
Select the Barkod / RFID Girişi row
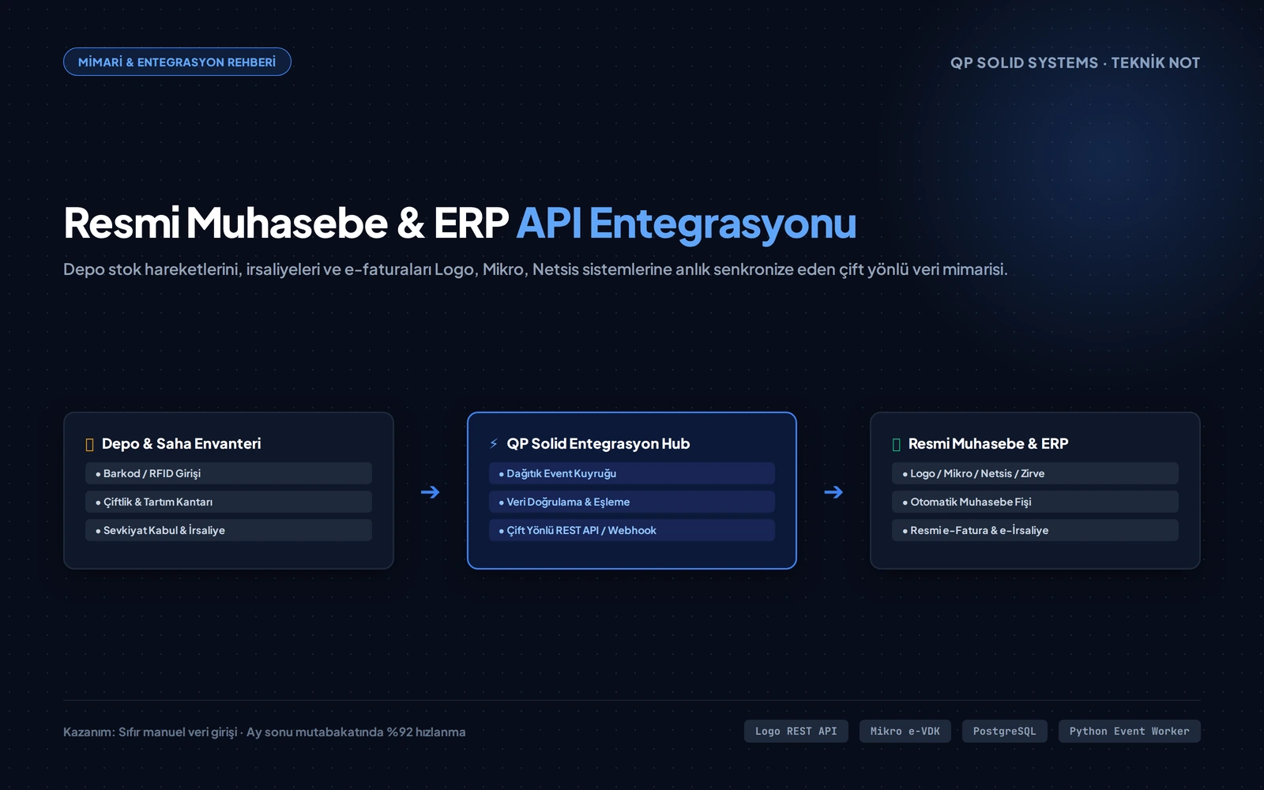228,473
